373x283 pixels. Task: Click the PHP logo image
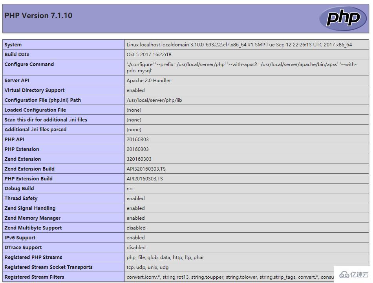(x=342, y=18)
